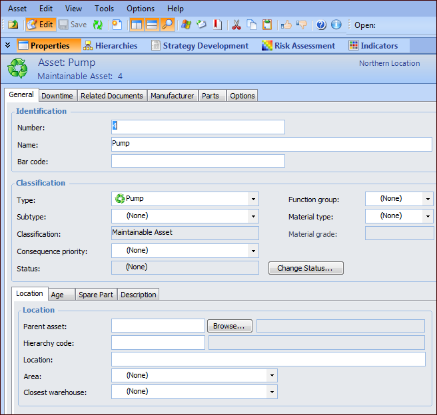The image size is (437, 415).
Task: Open the Subtype dropdown
Action: point(252,216)
